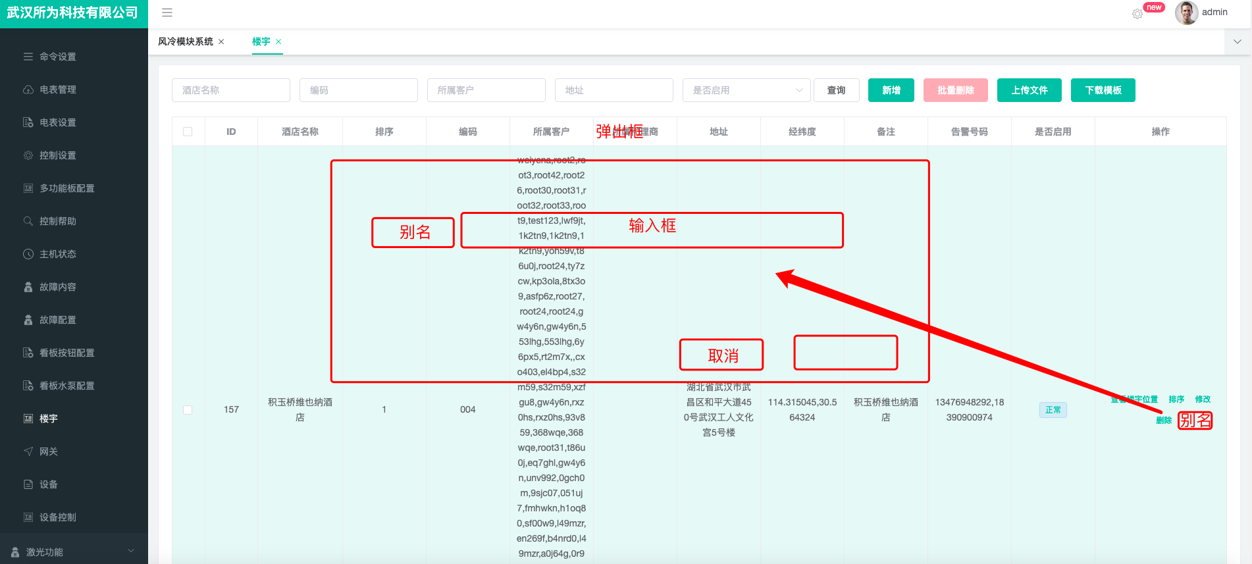The image size is (1252, 564).
Task: Click the 新增 button
Action: tap(891, 90)
